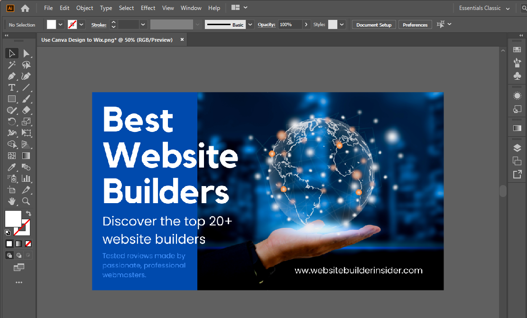Switch to Draw Normal mode
This screenshot has width=527, height=318.
pyautogui.click(x=9, y=255)
